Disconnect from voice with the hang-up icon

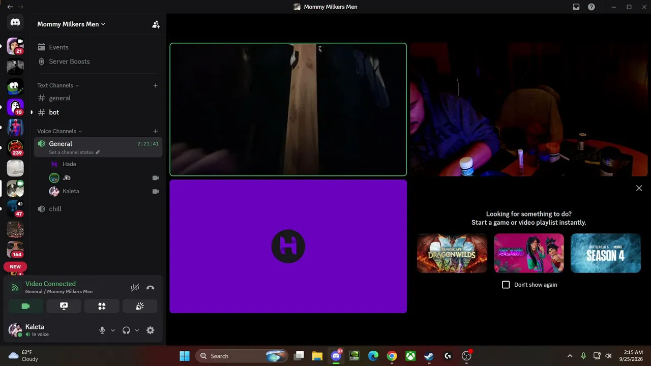click(x=150, y=288)
